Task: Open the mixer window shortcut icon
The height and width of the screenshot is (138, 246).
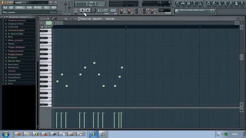Action: [x=200, y=3]
